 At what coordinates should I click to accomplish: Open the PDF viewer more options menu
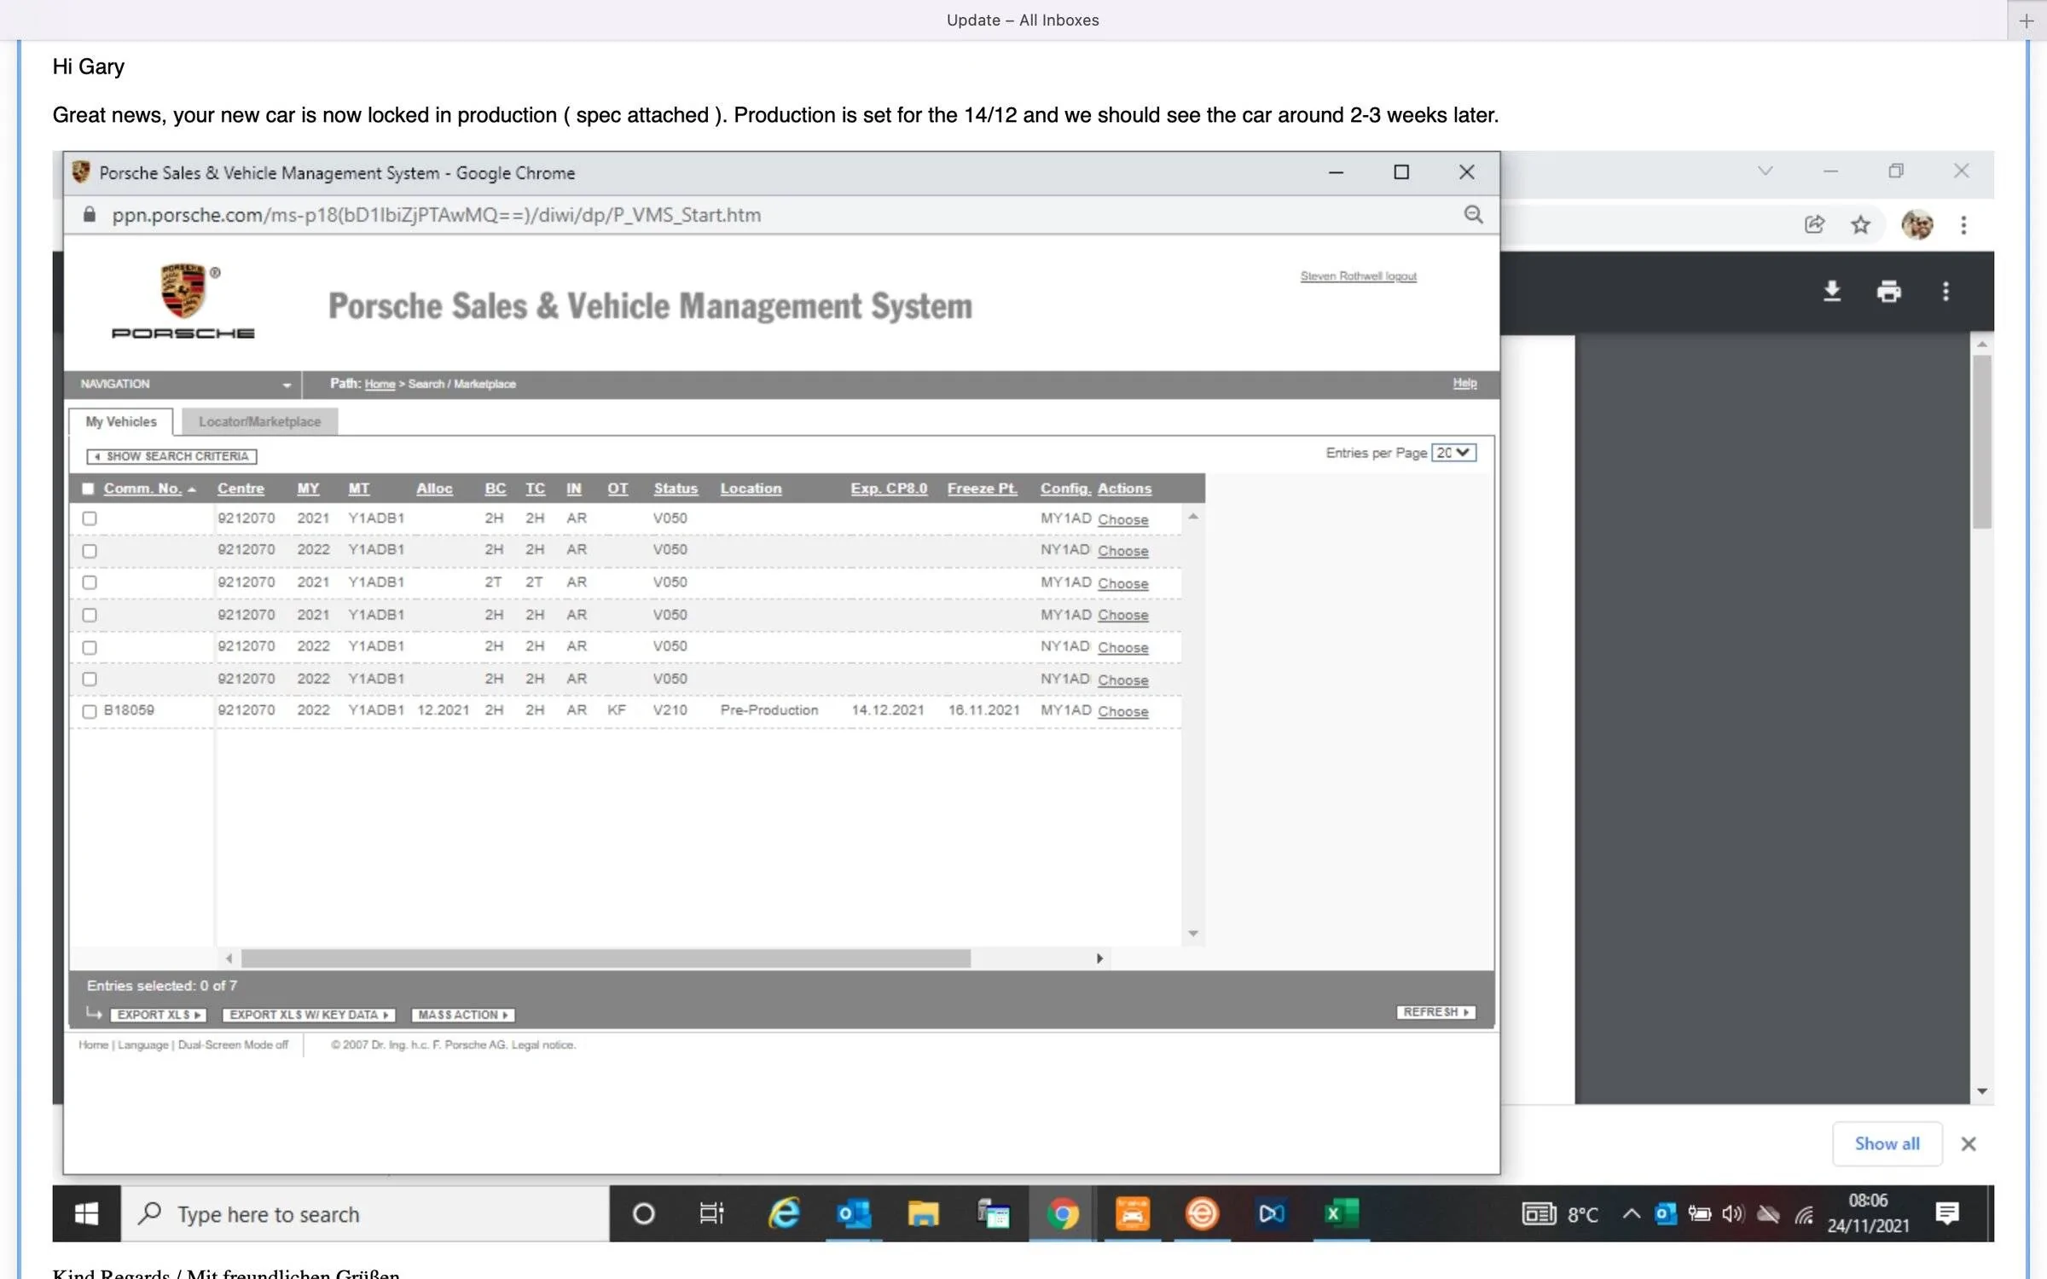pyautogui.click(x=1946, y=292)
